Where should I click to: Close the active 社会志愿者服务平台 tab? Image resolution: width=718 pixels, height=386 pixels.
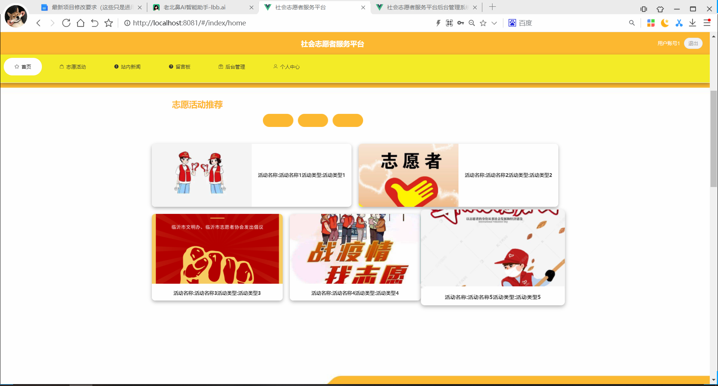coord(363,7)
